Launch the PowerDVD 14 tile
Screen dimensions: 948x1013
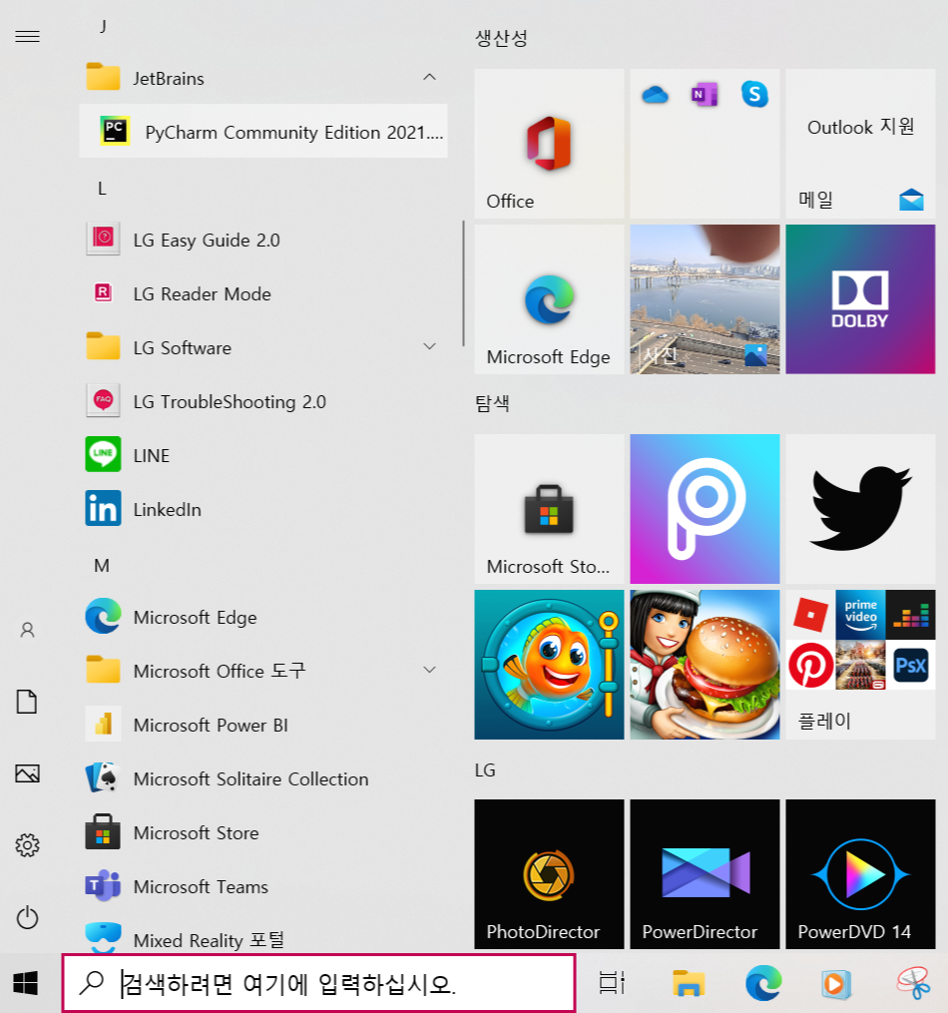point(860,873)
